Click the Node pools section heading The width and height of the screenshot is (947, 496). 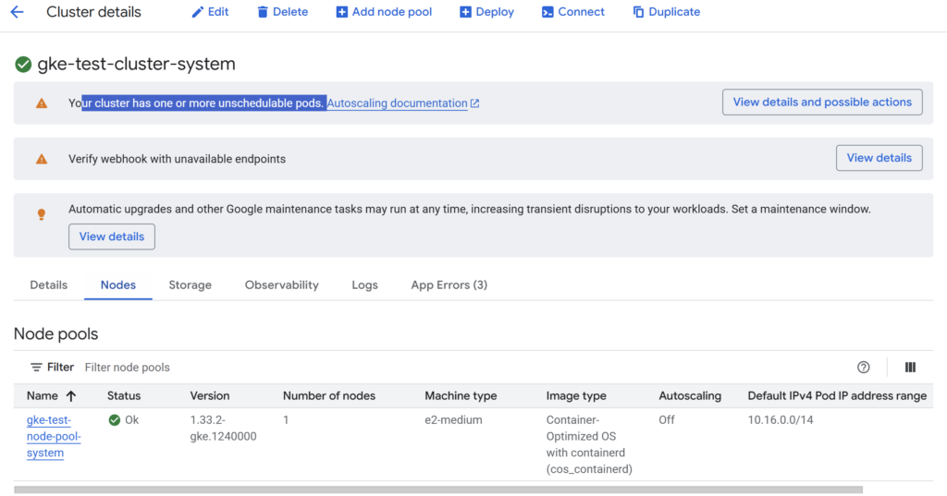pos(56,333)
